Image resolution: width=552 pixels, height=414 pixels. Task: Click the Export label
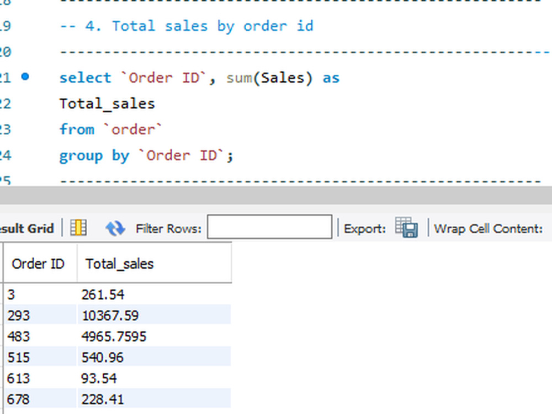tap(365, 229)
